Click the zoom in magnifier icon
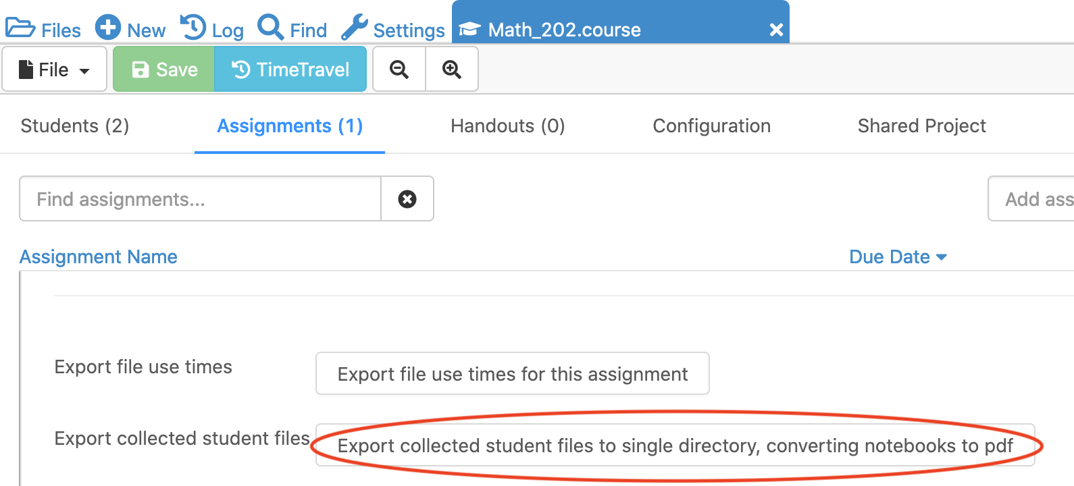Screen dimensions: 1074x486 452,70
